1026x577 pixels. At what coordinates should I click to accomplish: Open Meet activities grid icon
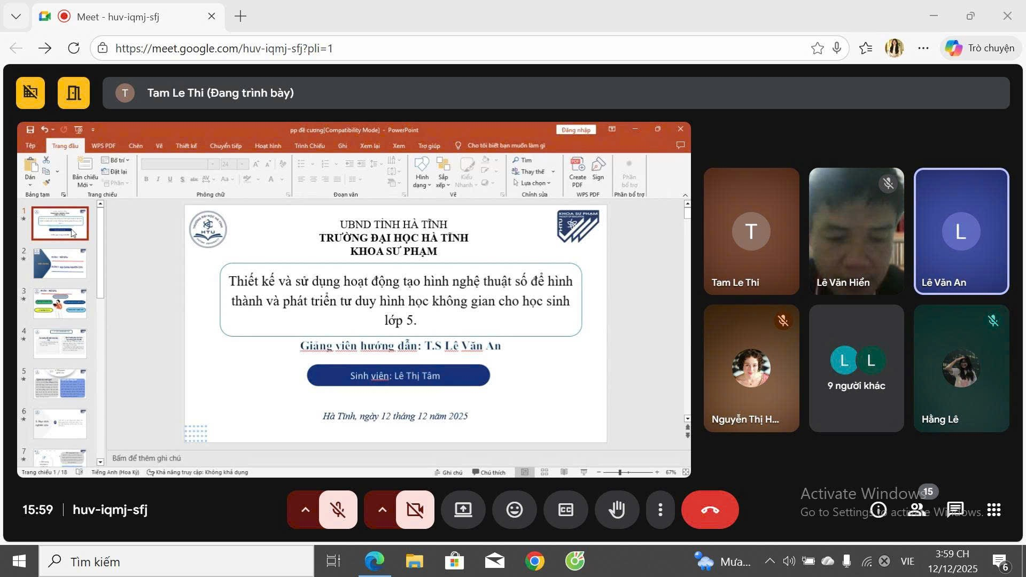[x=994, y=510]
